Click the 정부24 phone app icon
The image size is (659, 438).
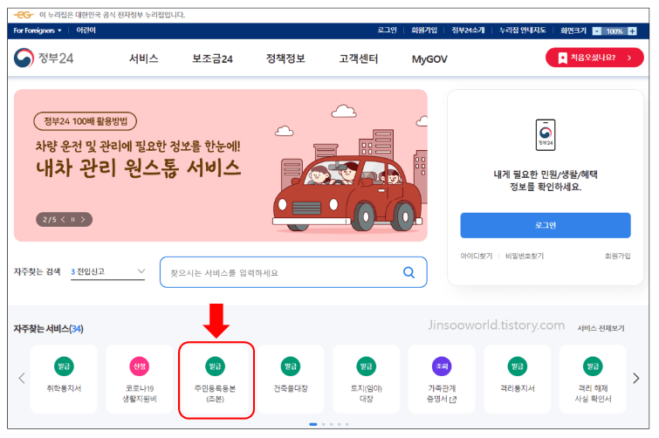click(x=546, y=134)
